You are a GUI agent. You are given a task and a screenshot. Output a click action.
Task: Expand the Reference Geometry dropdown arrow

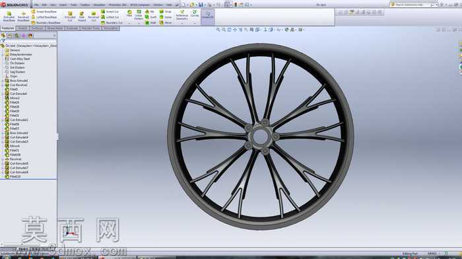click(x=181, y=23)
